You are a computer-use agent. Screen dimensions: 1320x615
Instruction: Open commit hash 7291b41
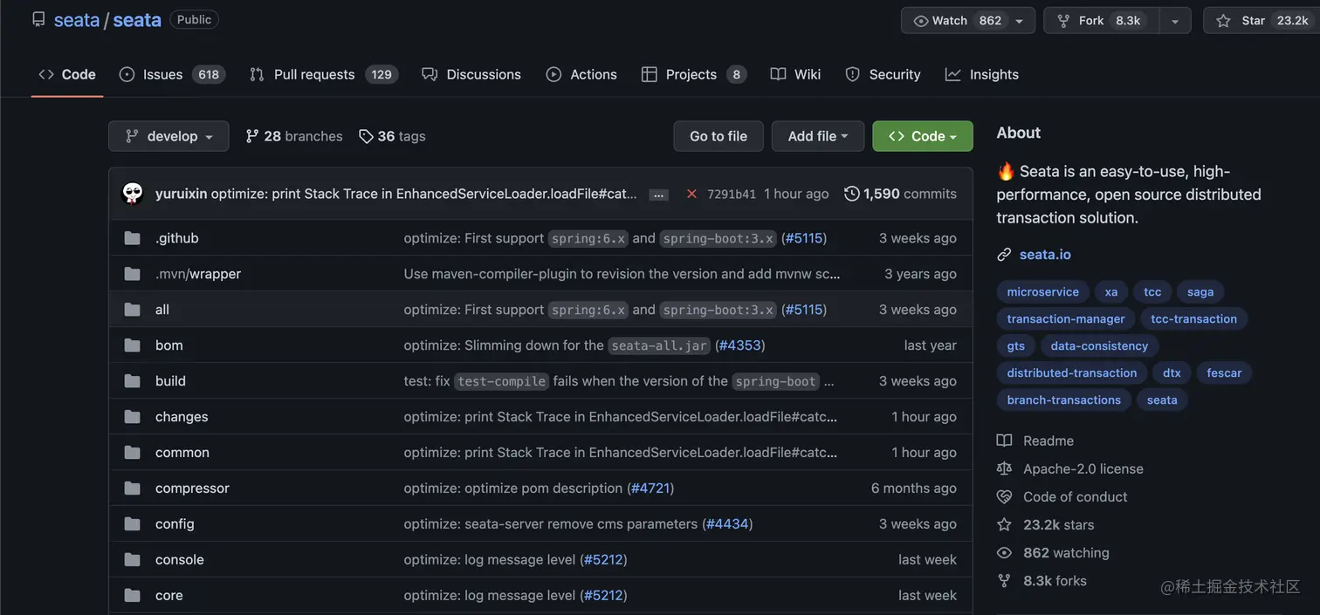732,195
